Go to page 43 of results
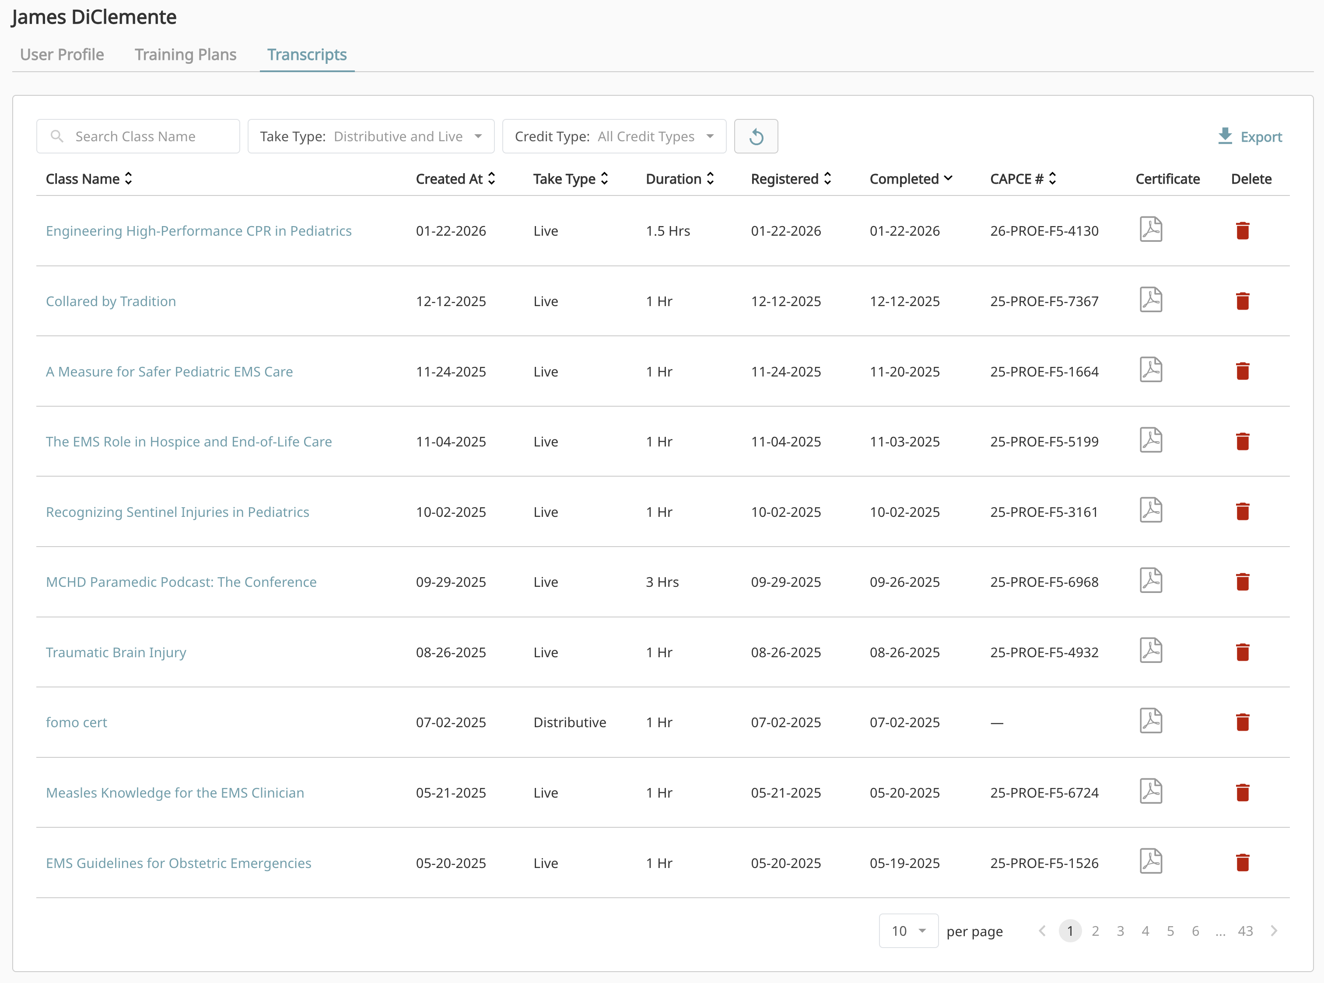This screenshot has width=1324, height=983. [x=1246, y=931]
